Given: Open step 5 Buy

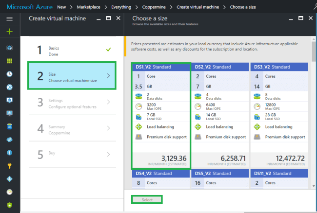Looking at the screenshot, I should pyautogui.click(x=72, y=155).
